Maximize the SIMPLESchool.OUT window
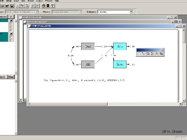187x140 pixels. [176, 22]
